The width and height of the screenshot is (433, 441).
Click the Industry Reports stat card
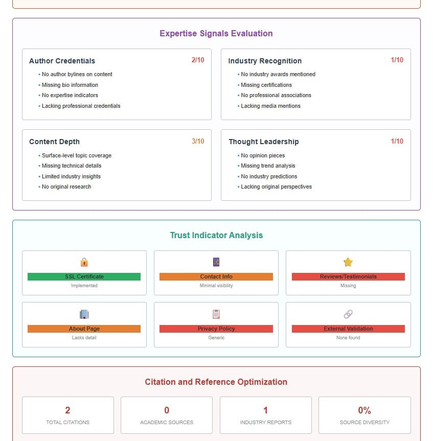[x=266, y=415]
